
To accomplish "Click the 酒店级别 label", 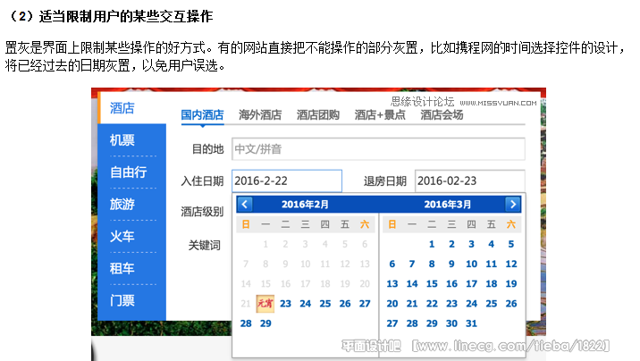I will point(202,212).
